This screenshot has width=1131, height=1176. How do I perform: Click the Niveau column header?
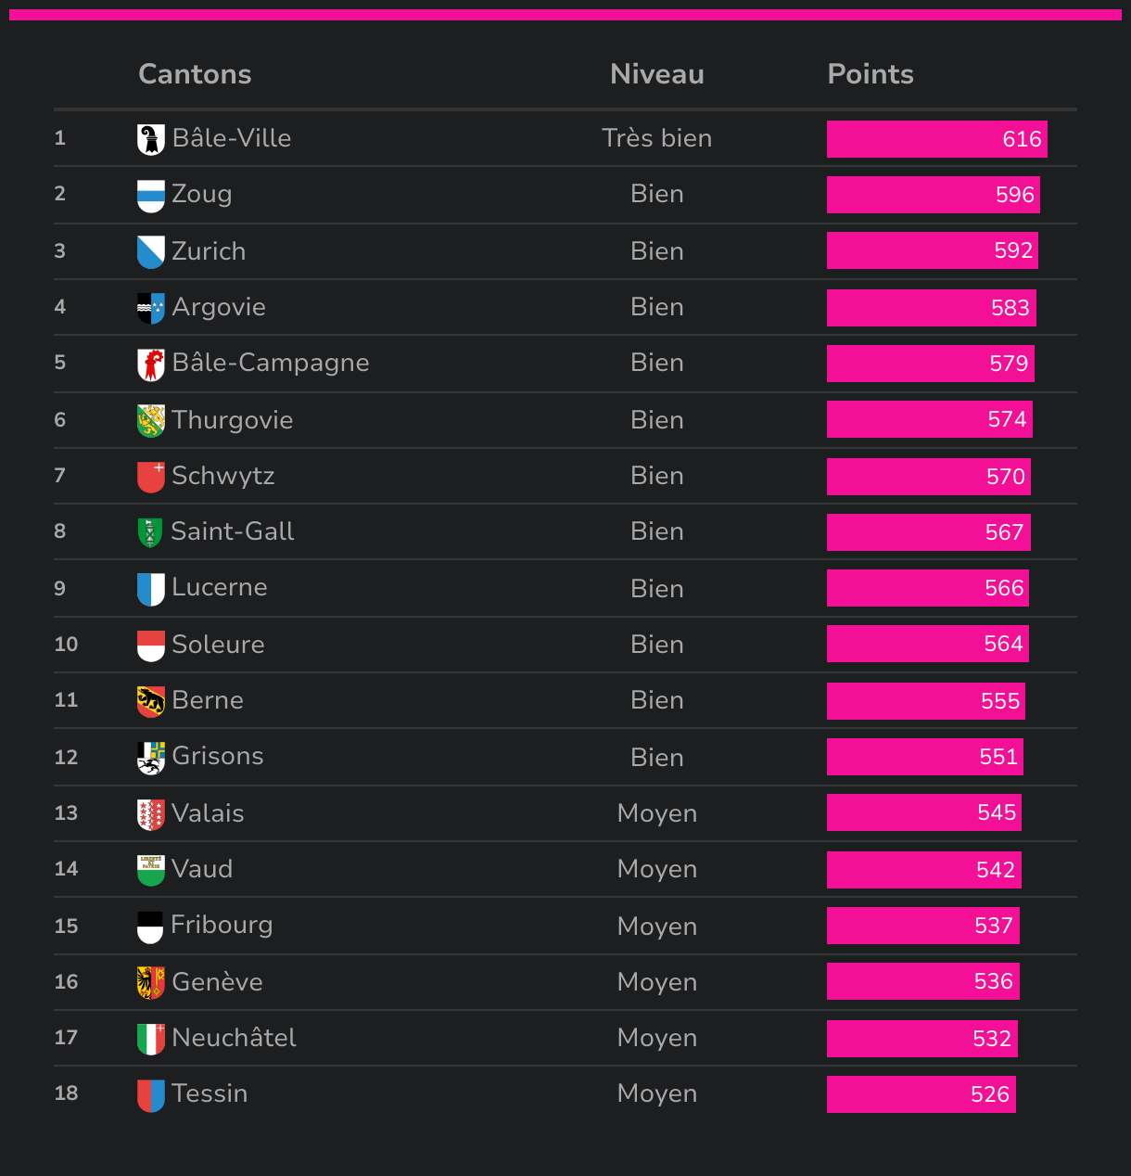tap(656, 74)
